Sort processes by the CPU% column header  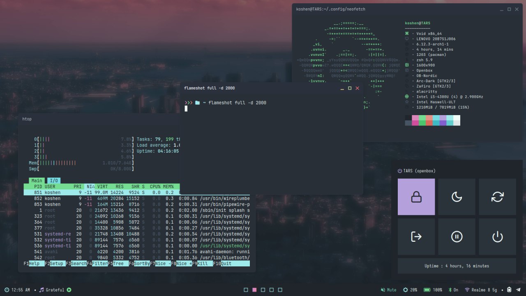pyautogui.click(x=155, y=186)
